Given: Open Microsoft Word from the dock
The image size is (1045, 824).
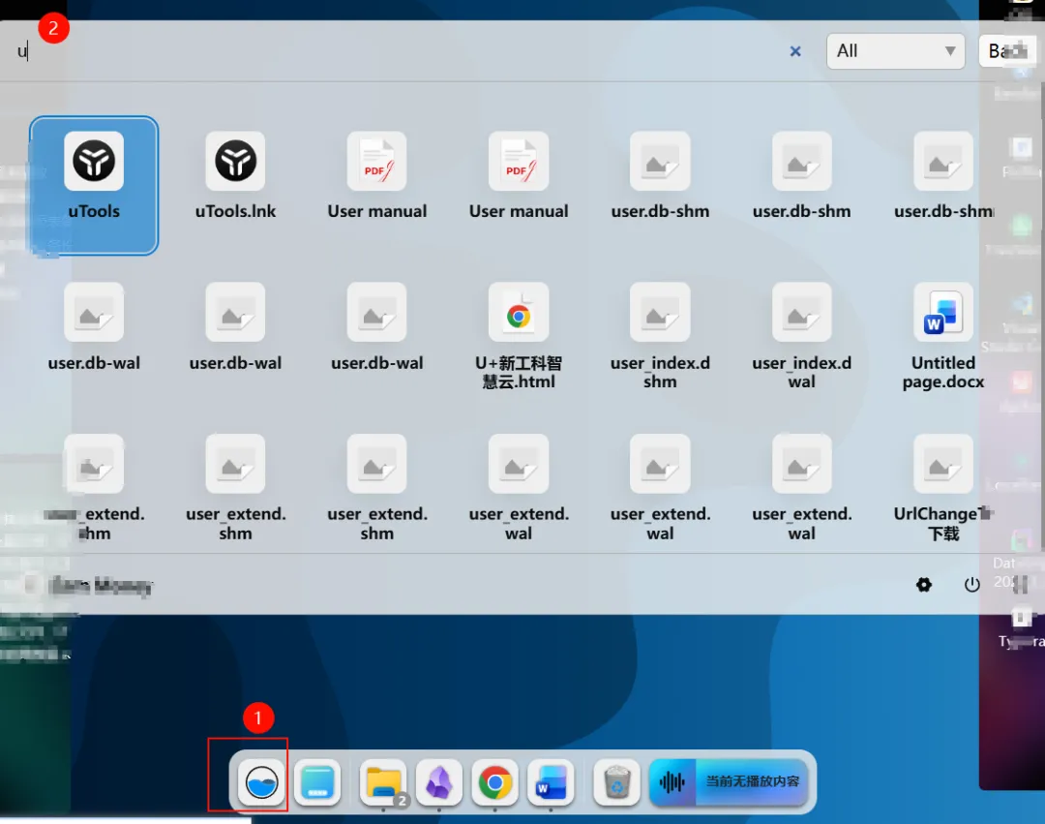Looking at the screenshot, I should 551,782.
